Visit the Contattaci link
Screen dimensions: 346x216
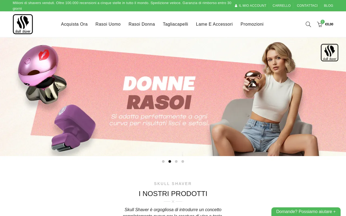pyautogui.click(x=307, y=6)
